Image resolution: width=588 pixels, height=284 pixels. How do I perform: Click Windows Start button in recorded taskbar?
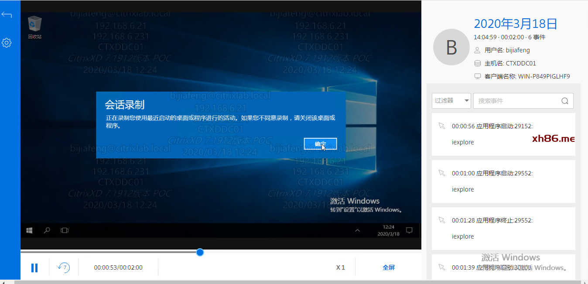[30, 230]
